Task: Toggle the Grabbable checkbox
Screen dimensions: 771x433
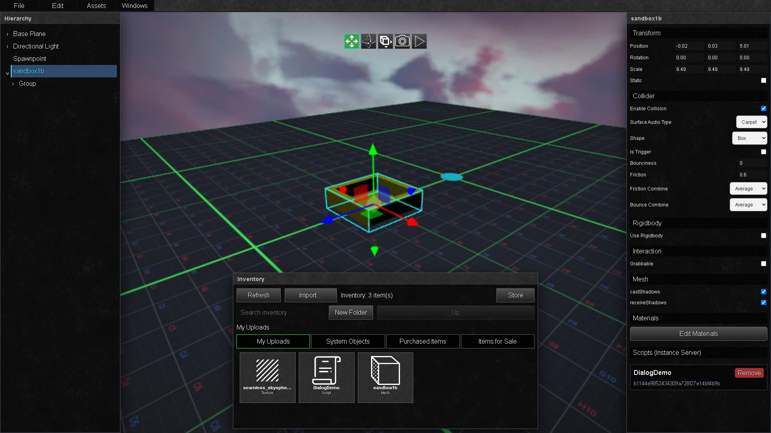Action: [x=763, y=264]
